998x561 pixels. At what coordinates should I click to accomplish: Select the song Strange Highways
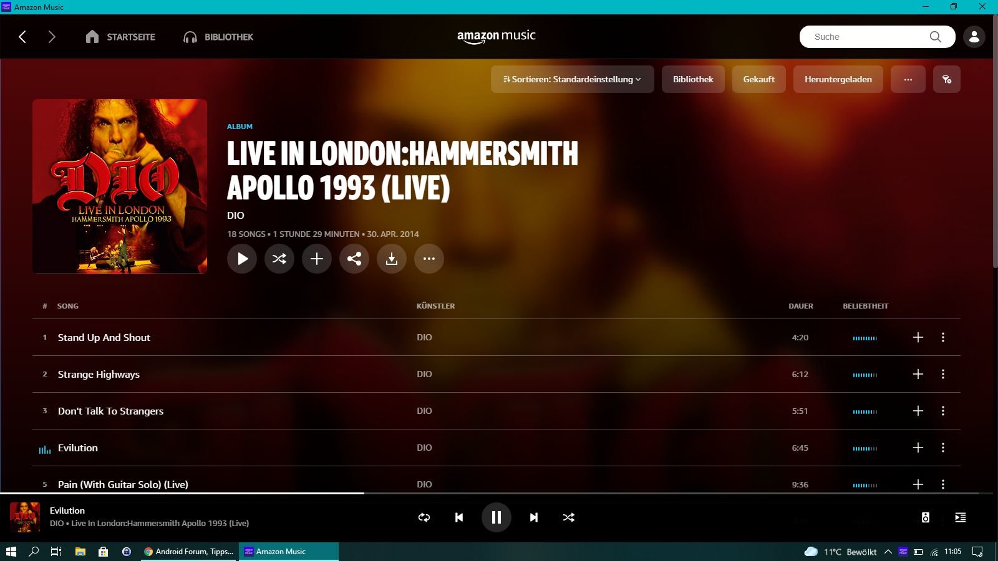pyautogui.click(x=99, y=374)
